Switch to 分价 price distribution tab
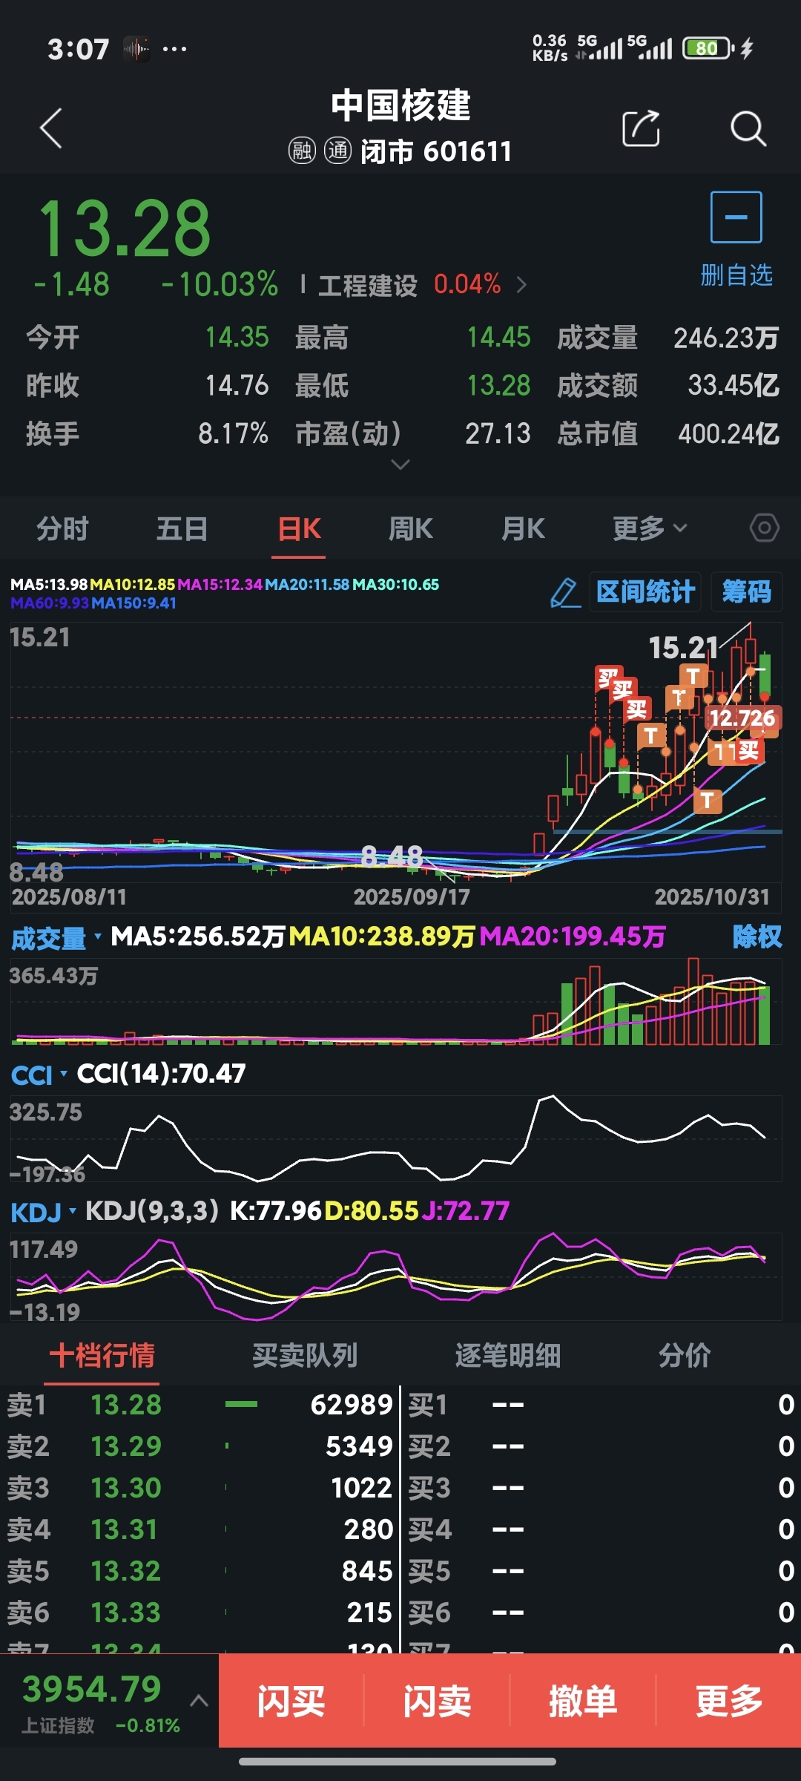The width and height of the screenshot is (801, 1781). coord(685,1355)
